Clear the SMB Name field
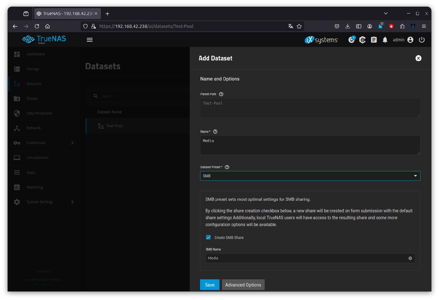439x300 pixels. click(410, 258)
